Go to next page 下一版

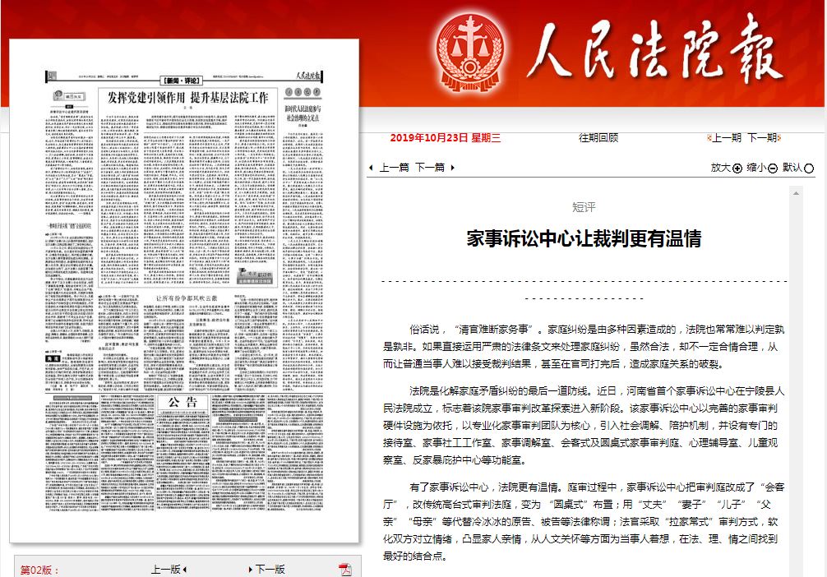pyautogui.click(x=270, y=570)
